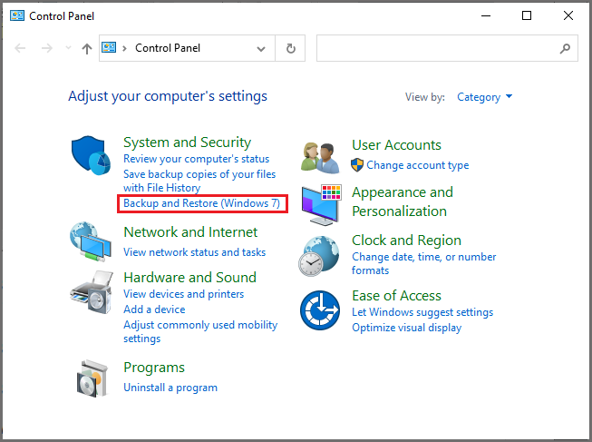Click Change date, time, or number formats
Viewport: 592px width, 442px height.
click(424, 263)
